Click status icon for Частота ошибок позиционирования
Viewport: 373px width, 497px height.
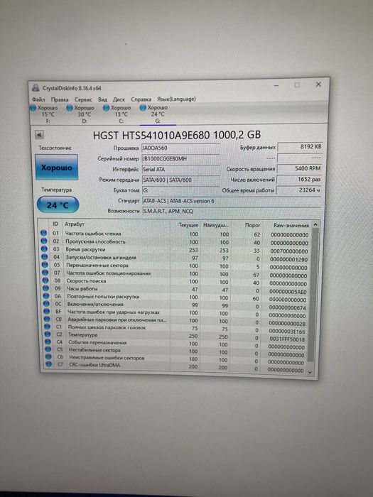point(45,272)
